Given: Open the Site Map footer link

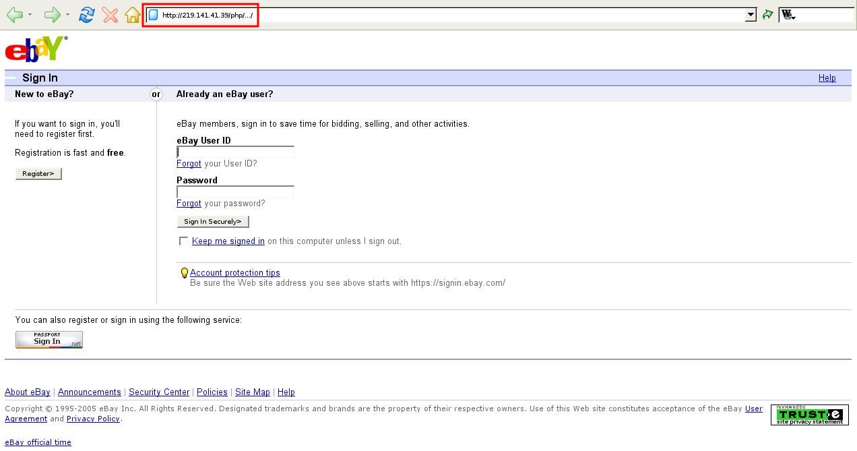Looking at the screenshot, I should (x=253, y=392).
